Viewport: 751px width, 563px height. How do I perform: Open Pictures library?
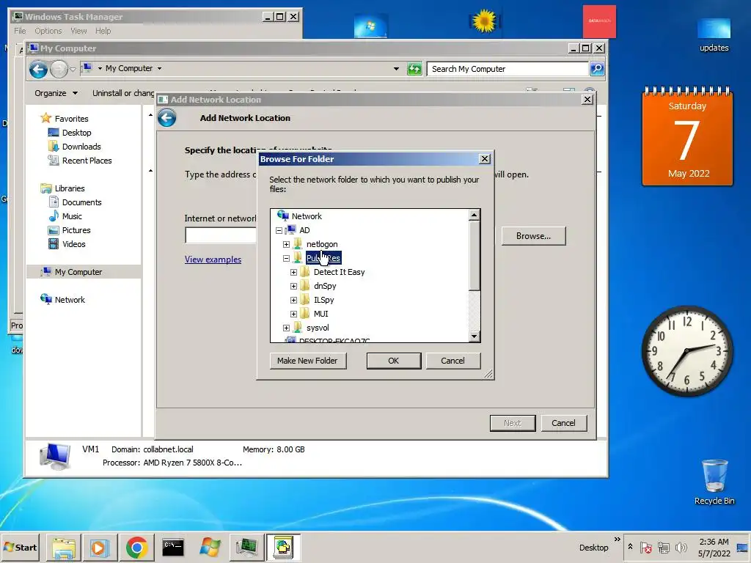tap(76, 229)
